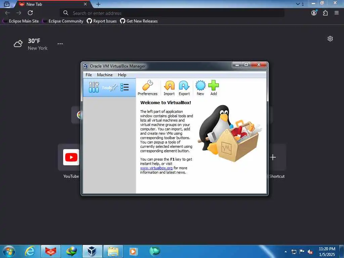Viewport: 344px width, 258px height.
Task: Open the browser tab overview icon
Action: pos(7,4)
